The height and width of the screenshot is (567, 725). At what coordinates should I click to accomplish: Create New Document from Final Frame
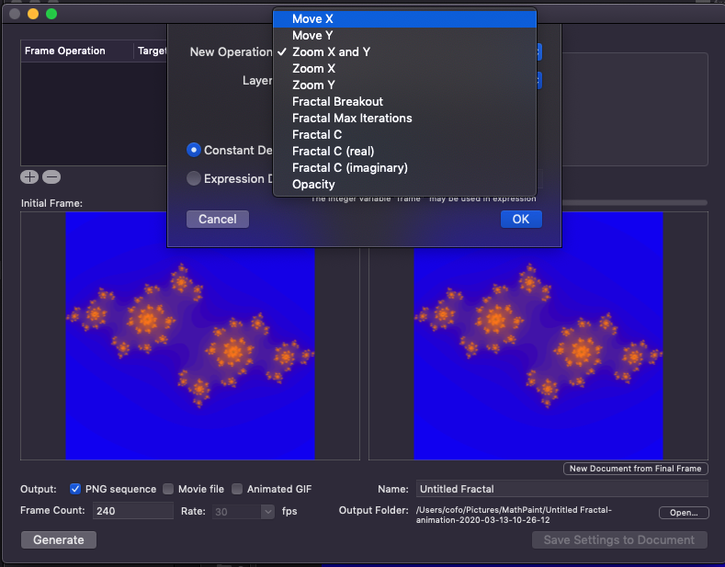(635, 469)
